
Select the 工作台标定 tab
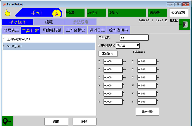[x=75, y=30]
